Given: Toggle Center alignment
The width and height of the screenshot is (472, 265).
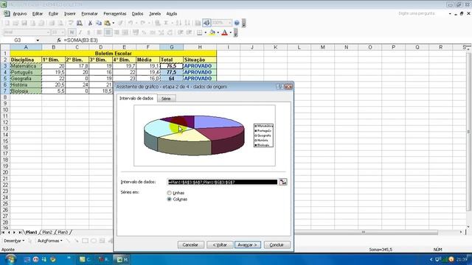Looking at the screenshot, I should click(x=108, y=32).
